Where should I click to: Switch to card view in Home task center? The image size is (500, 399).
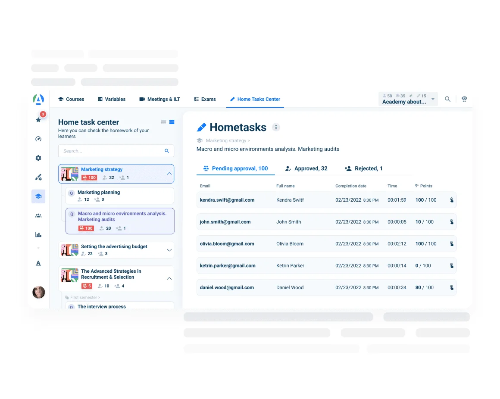172,122
